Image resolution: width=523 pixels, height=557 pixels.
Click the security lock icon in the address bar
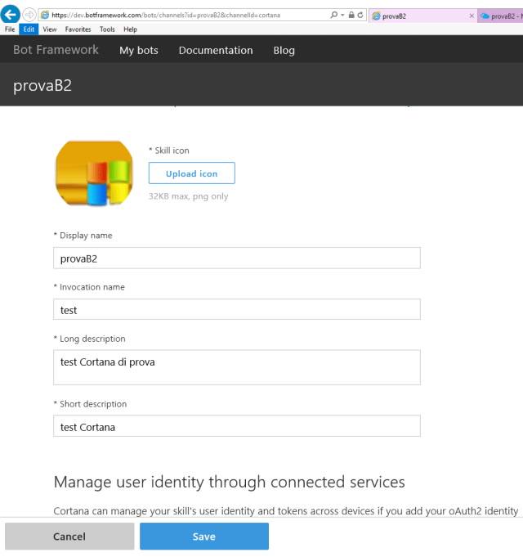pos(351,15)
